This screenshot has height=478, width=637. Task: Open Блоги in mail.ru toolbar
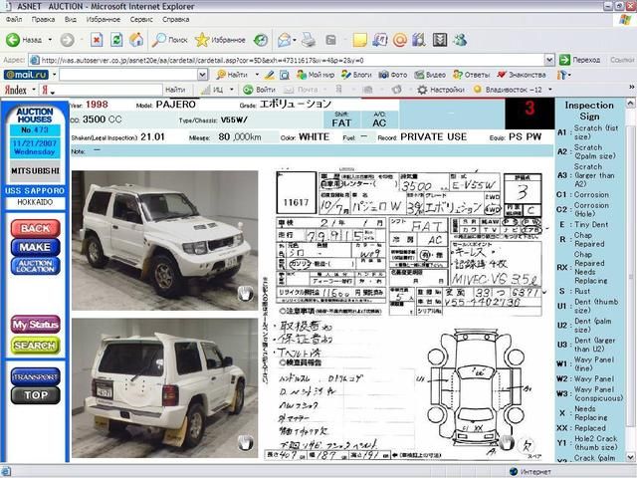(x=356, y=75)
